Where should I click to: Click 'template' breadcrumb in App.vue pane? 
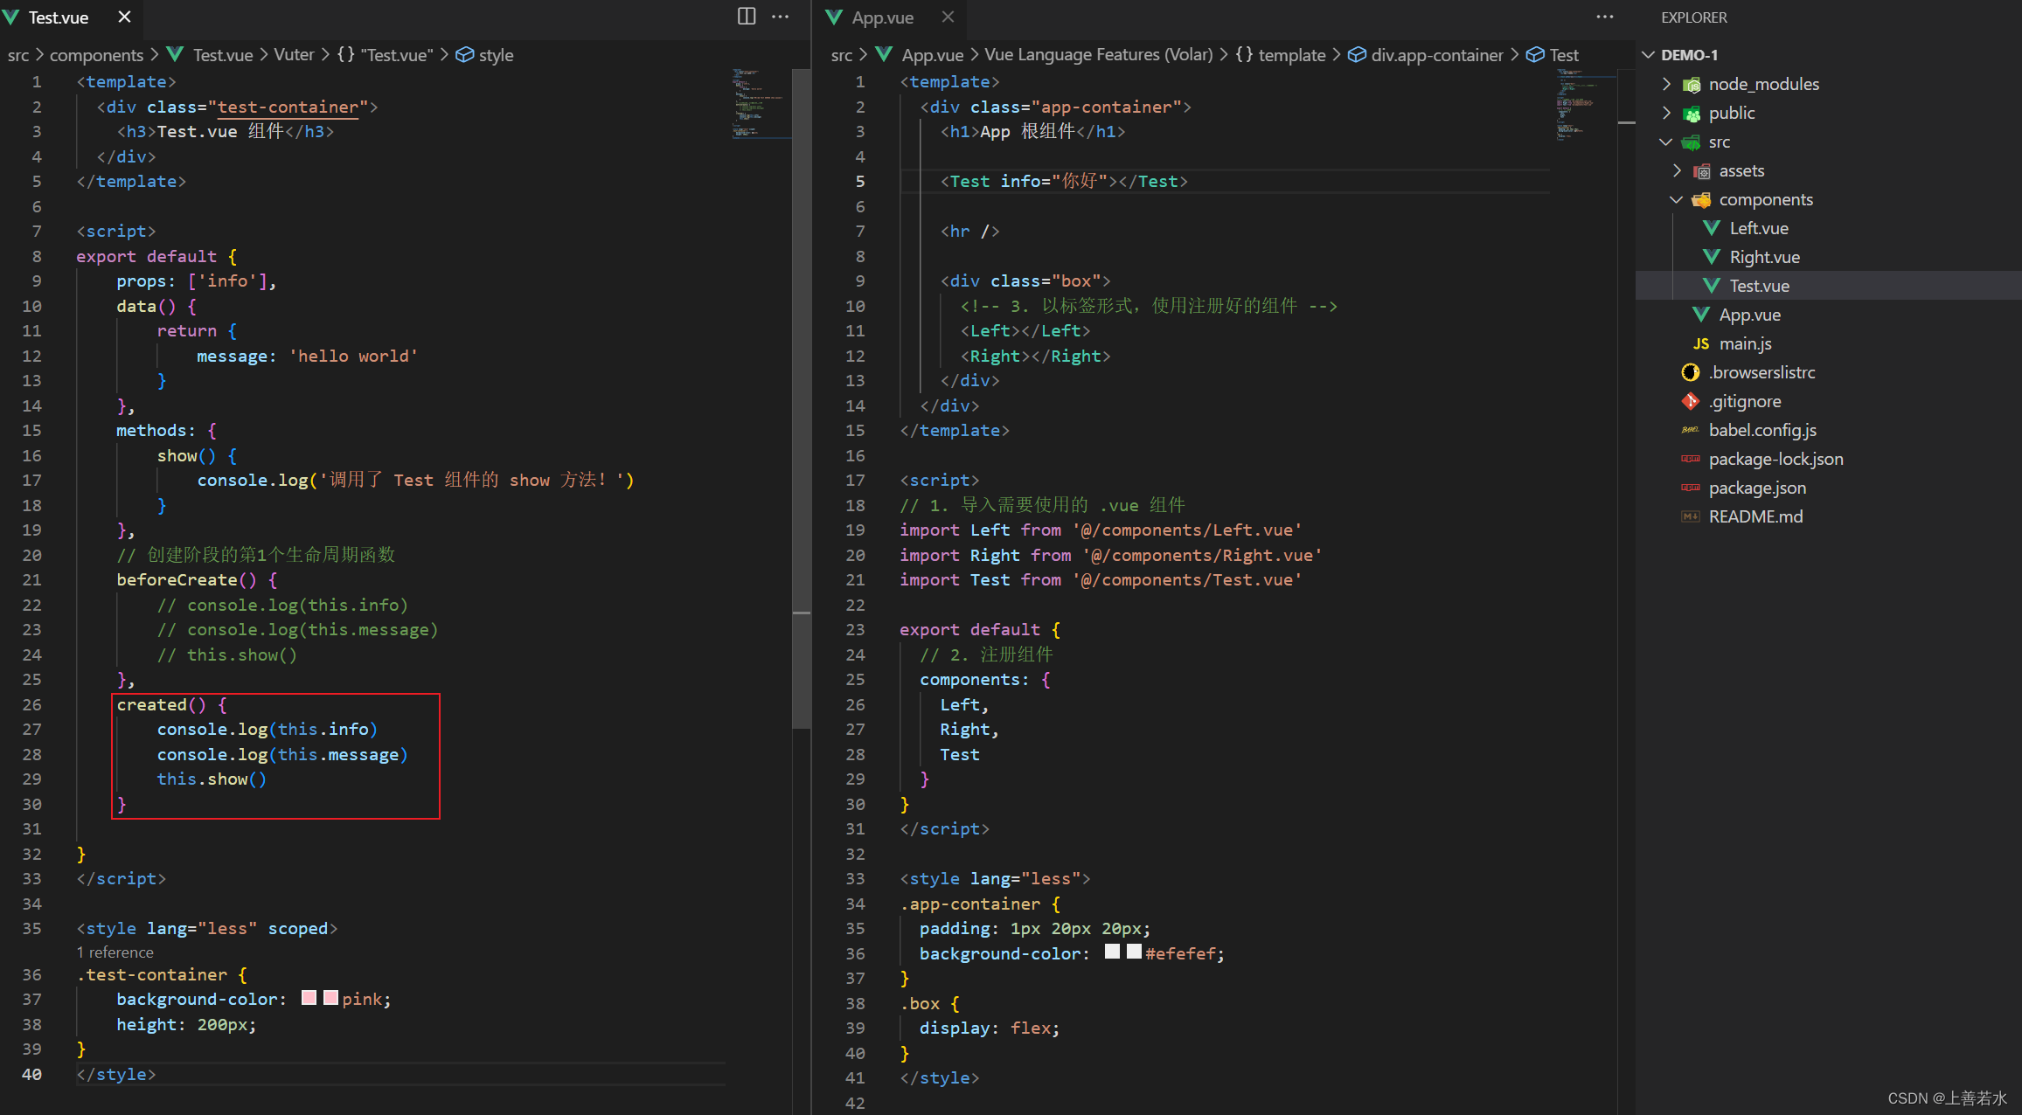point(1292,55)
